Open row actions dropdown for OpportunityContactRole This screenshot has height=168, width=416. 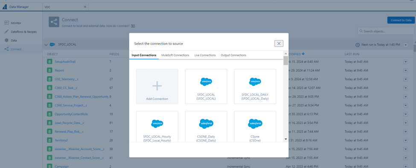pyautogui.click(x=405, y=114)
